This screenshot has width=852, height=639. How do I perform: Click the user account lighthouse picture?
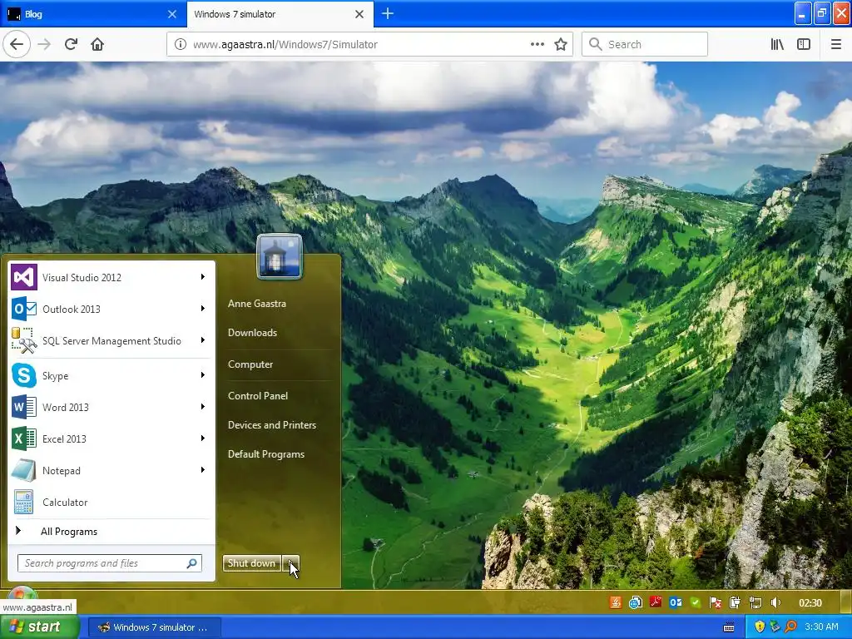click(280, 256)
